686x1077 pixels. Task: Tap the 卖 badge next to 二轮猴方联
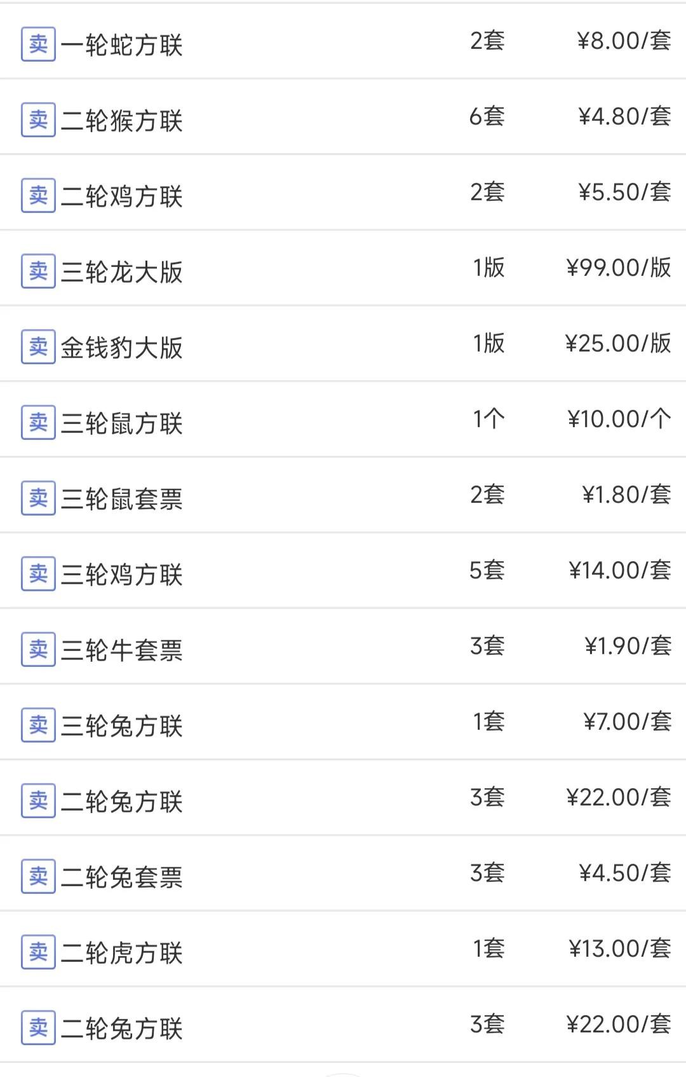point(38,120)
